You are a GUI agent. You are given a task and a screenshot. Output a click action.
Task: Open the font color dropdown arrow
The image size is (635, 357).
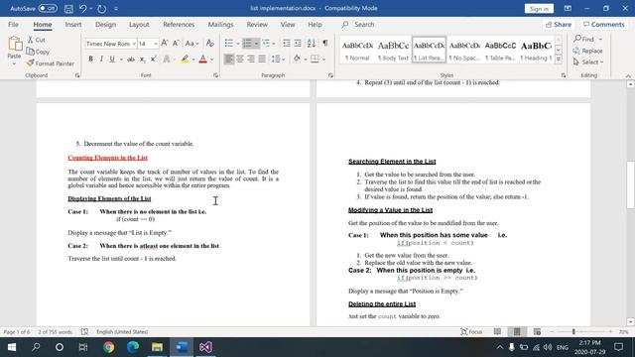(x=211, y=59)
